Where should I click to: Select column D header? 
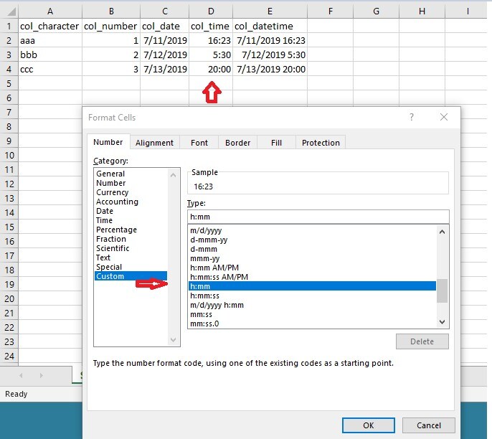pos(211,11)
